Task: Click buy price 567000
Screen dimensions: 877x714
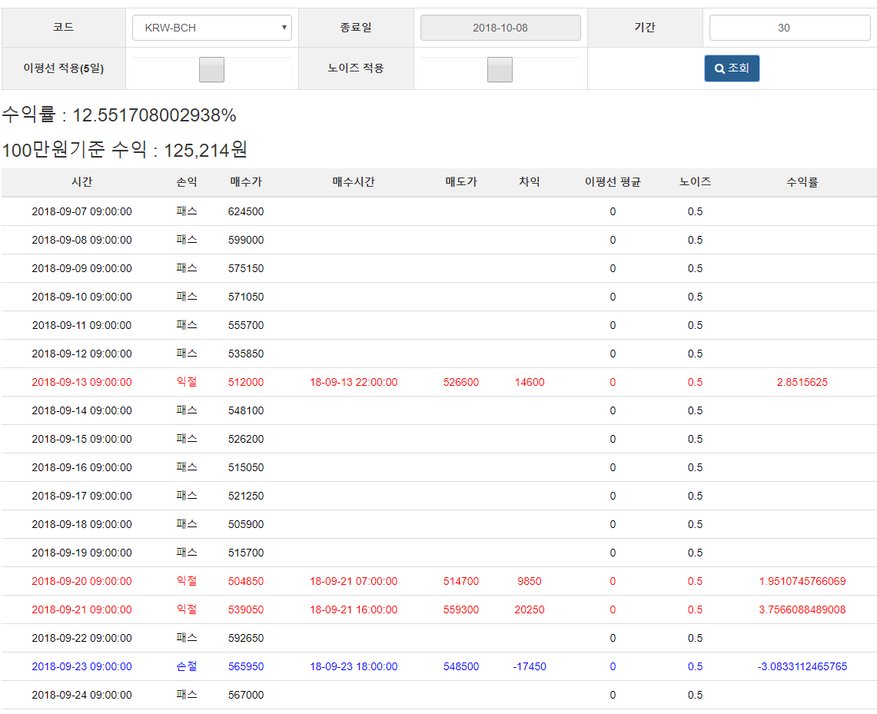Action: click(x=246, y=695)
